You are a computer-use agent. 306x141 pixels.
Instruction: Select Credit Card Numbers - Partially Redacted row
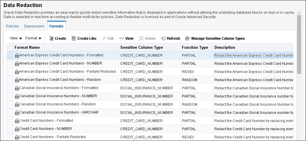pos(52,137)
